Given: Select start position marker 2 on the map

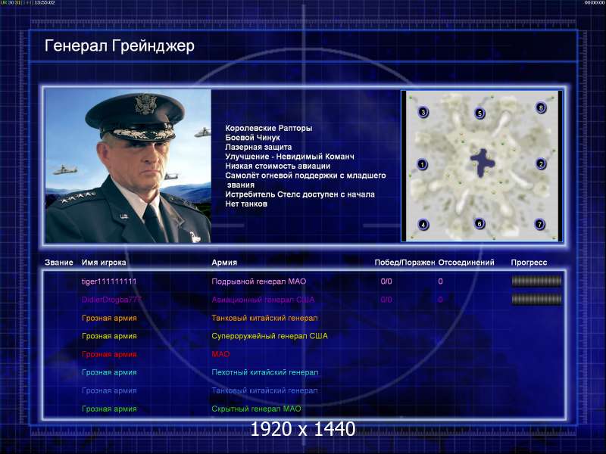Looking at the screenshot, I should (x=541, y=163).
